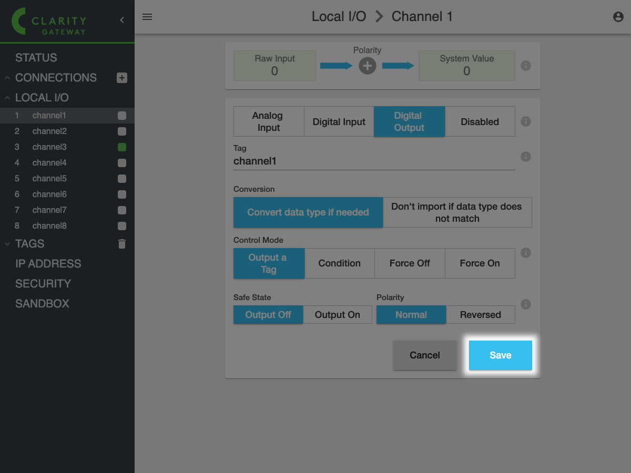Image resolution: width=631 pixels, height=473 pixels.
Task: Click the polarity plus circle icon
Action: click(x=367, y=66)
